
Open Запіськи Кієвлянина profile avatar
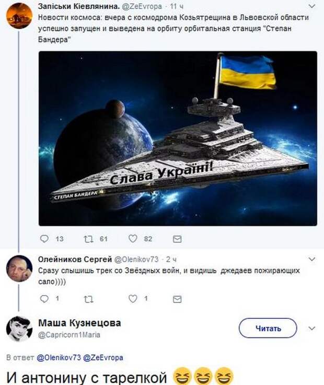pyautogui.click(x=19, y=16)
